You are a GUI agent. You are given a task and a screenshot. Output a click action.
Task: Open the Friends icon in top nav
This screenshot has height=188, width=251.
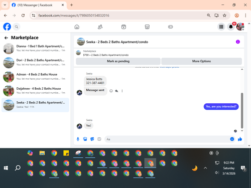[x=100, y=27]
